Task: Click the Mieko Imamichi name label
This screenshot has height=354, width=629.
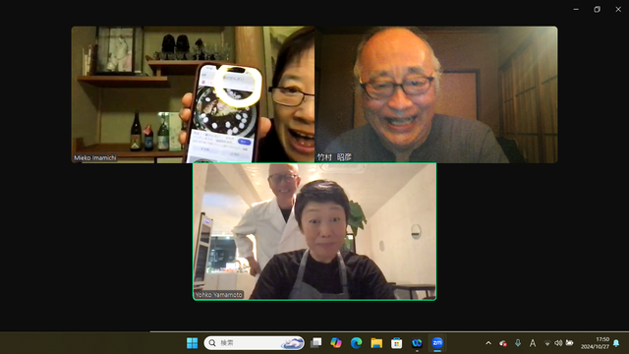Action: (x=95, y=157)
